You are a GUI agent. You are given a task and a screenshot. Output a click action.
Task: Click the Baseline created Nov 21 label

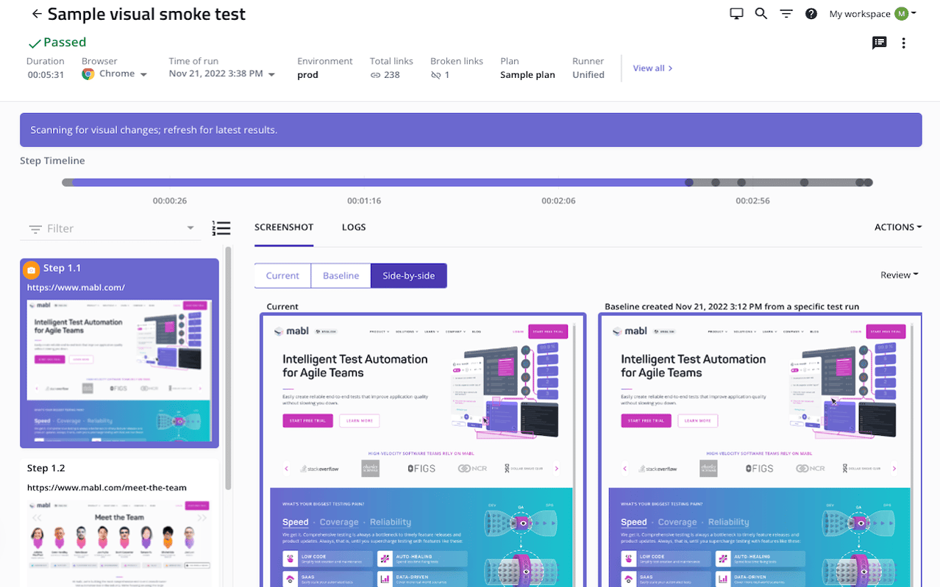(x=731, y=306)
